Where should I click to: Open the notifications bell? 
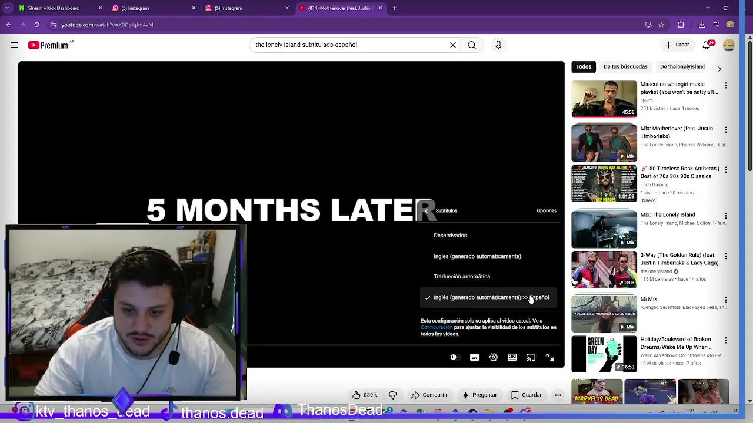[708, 45]
